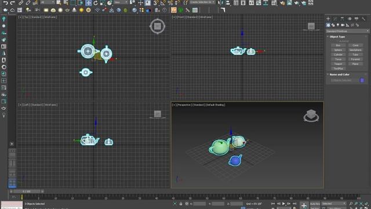Click the Sun light icon in second toolbar row
371x209 pixels.
[81, 10]
